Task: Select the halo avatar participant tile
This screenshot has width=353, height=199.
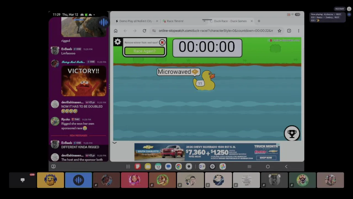Action: (x=274, y=180)
